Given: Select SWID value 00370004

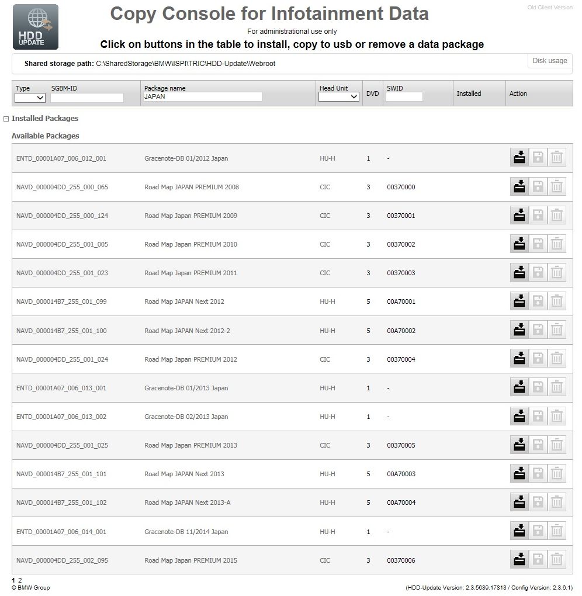Looking at the screenshot, I should (401, 359).
